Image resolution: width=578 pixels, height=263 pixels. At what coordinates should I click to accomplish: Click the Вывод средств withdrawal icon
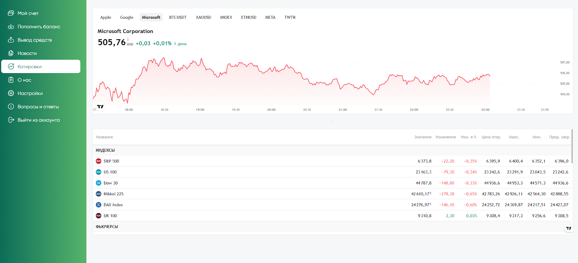pos(11,40)
